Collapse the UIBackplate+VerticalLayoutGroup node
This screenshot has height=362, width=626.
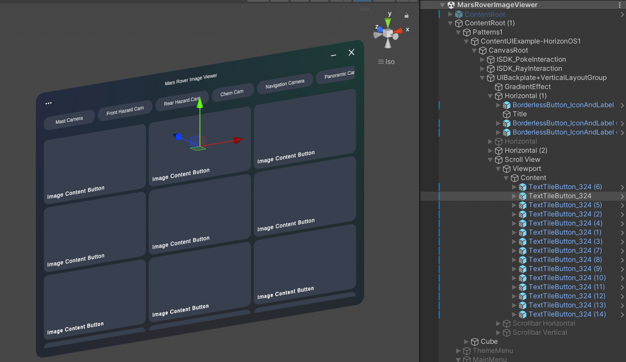point(482,78)
